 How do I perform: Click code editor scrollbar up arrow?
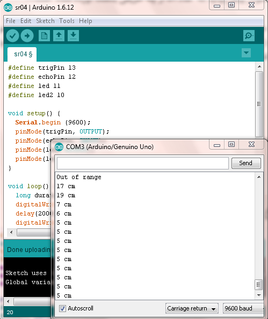259,66
